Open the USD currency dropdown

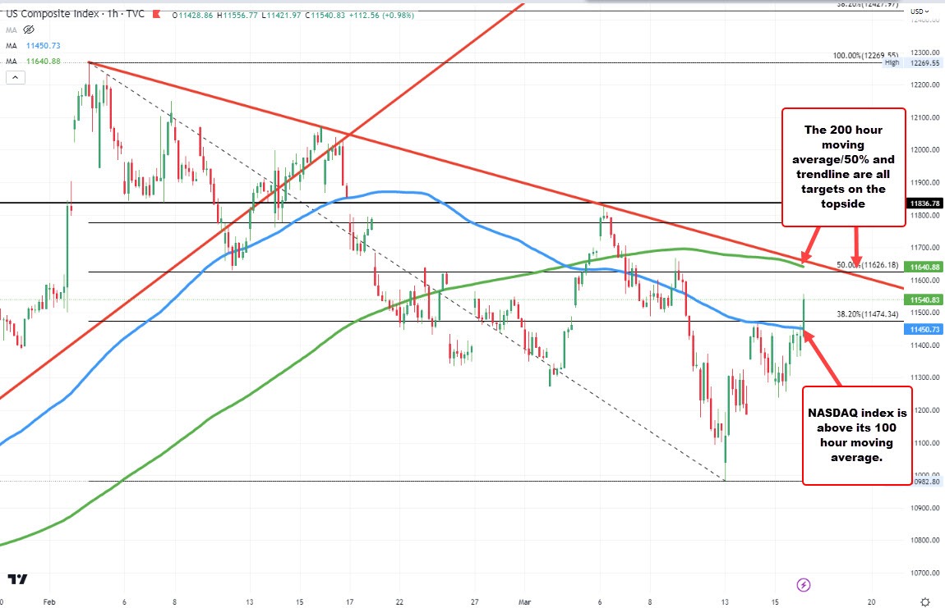(x=920, y=11)
